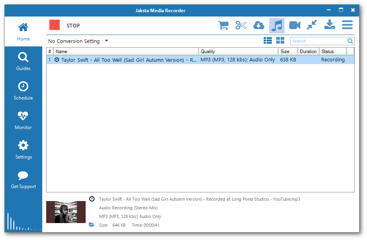
Task: Sort by the Name column header
Action: point(126,52)
